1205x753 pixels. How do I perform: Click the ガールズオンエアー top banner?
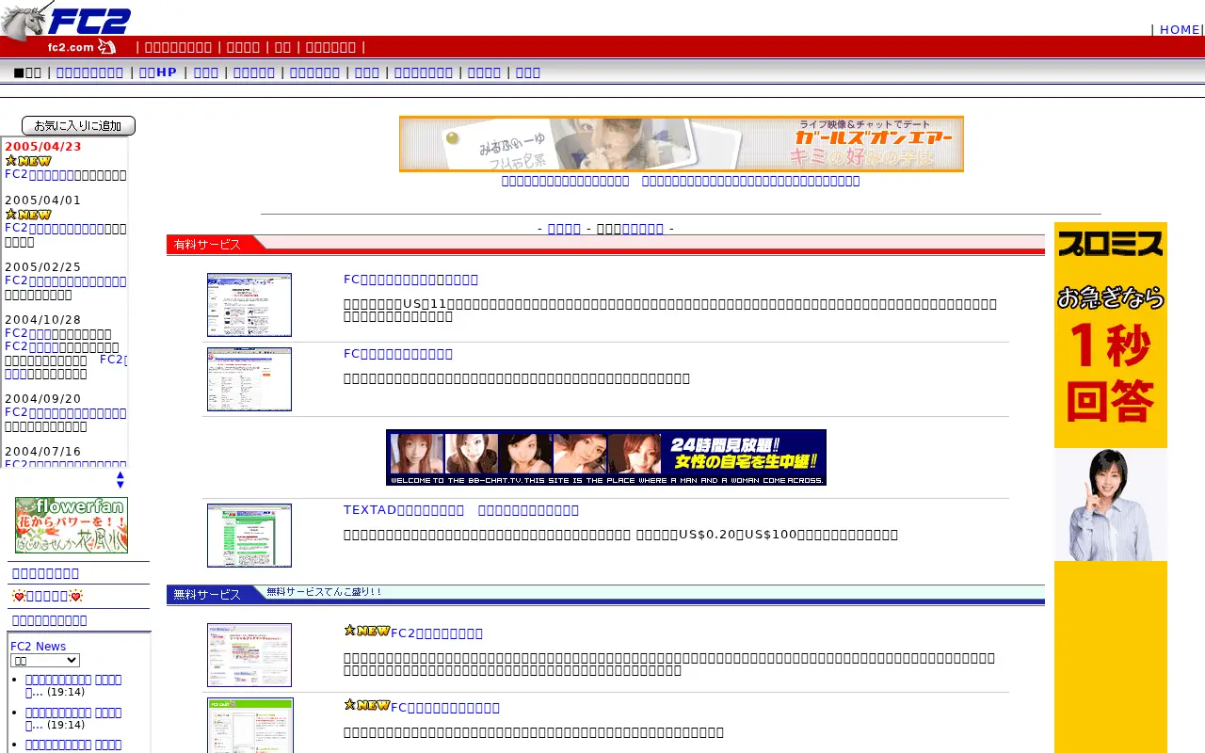(682, 144)
